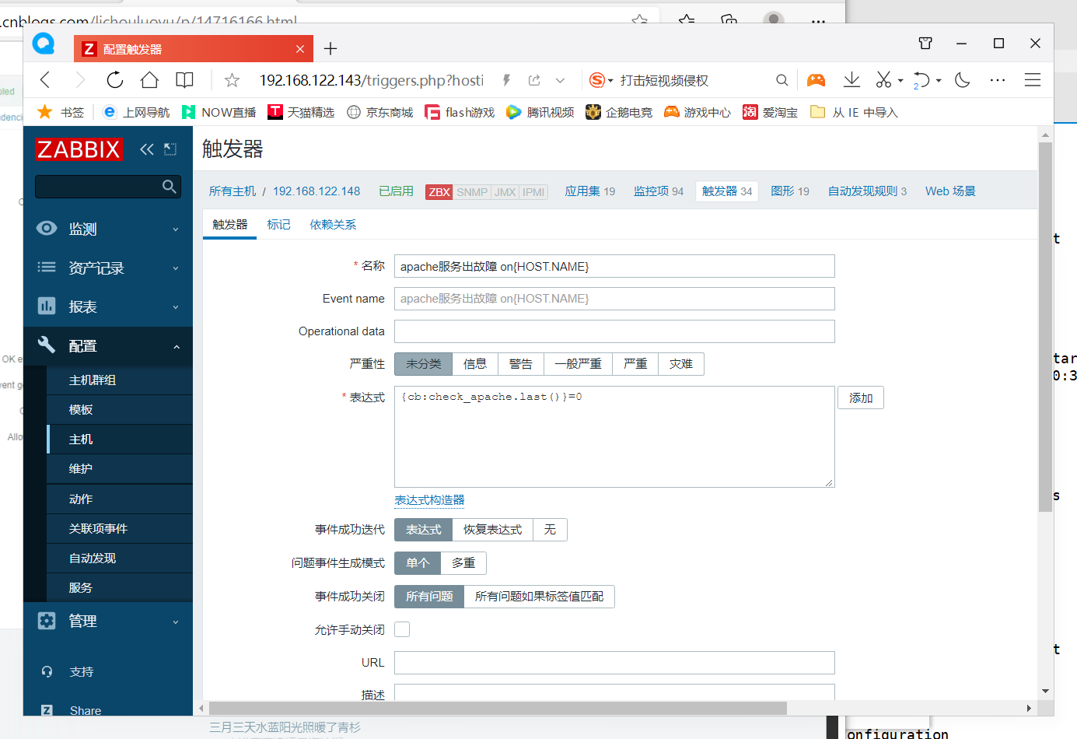Image resolution: width=1077 pixels, height=739 pixels.
Task: Reload the page with refresh icon
Action: [114, 80]
